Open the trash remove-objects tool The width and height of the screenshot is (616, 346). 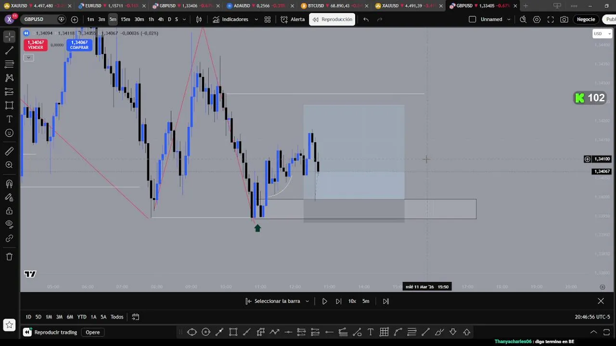9,257
